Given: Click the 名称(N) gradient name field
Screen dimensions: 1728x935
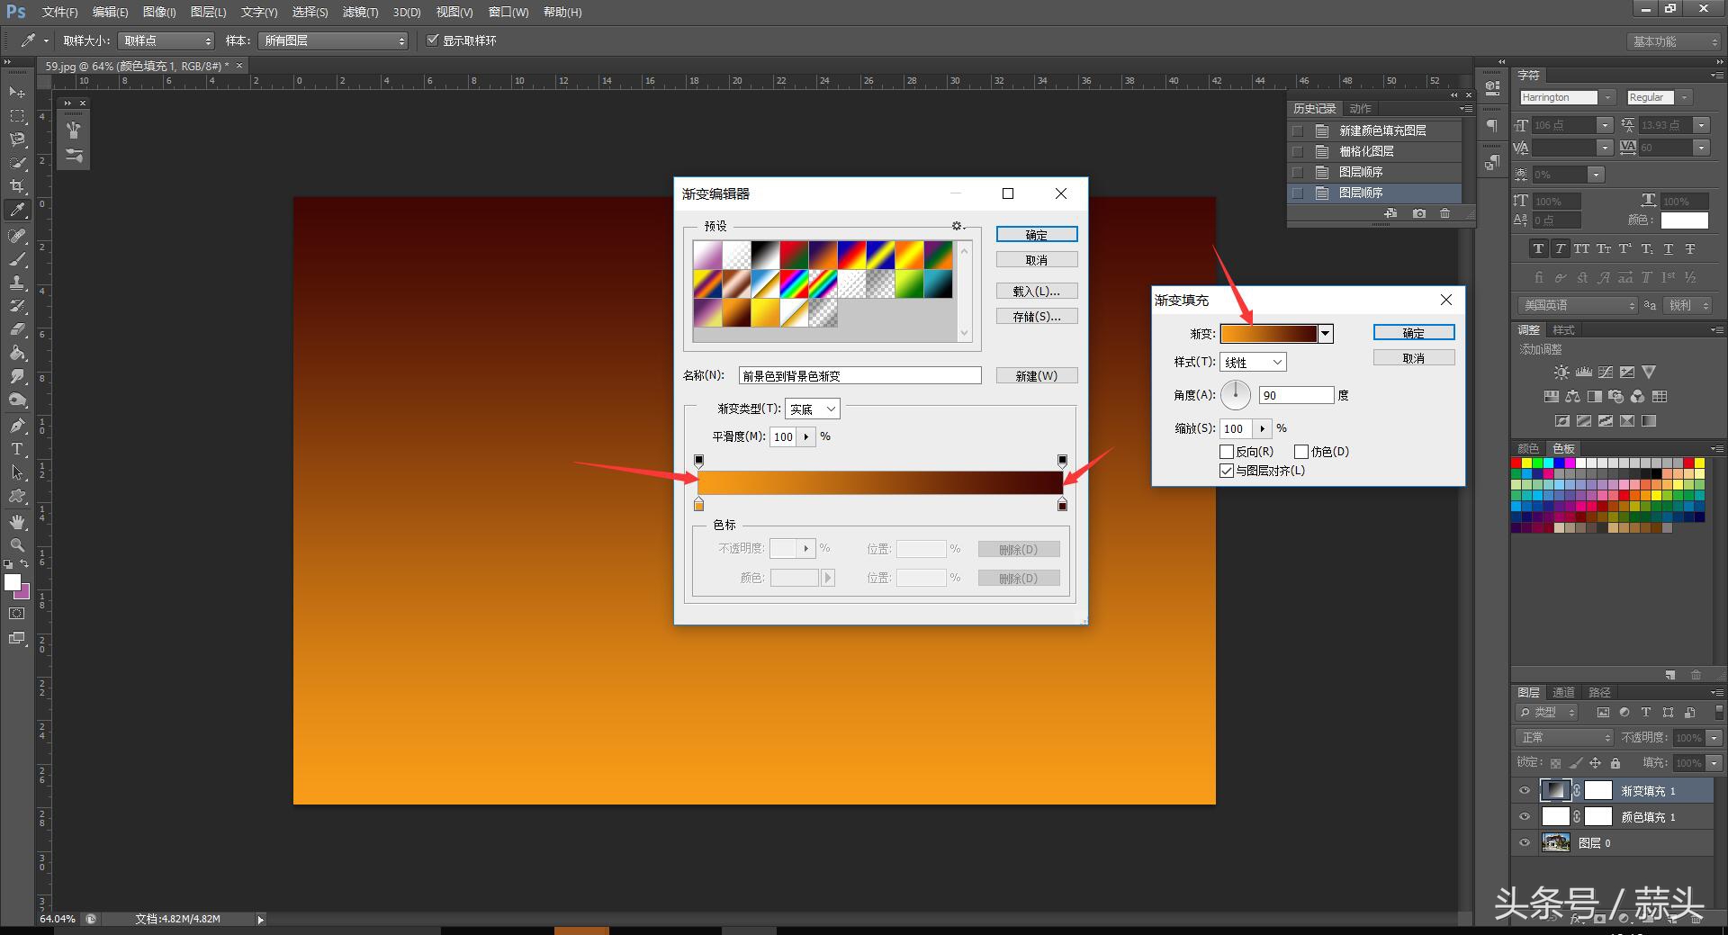Looking at the screenshot, I should (x=859, y=376).
